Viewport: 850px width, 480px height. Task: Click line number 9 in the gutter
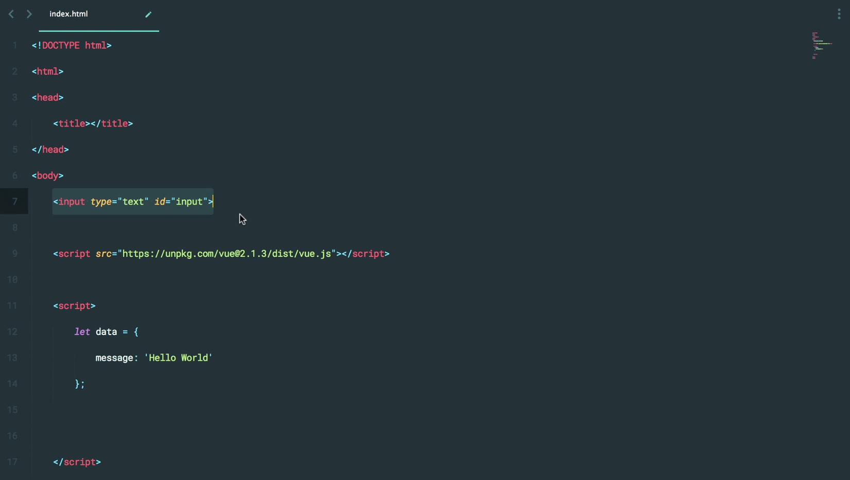point(14,254)
